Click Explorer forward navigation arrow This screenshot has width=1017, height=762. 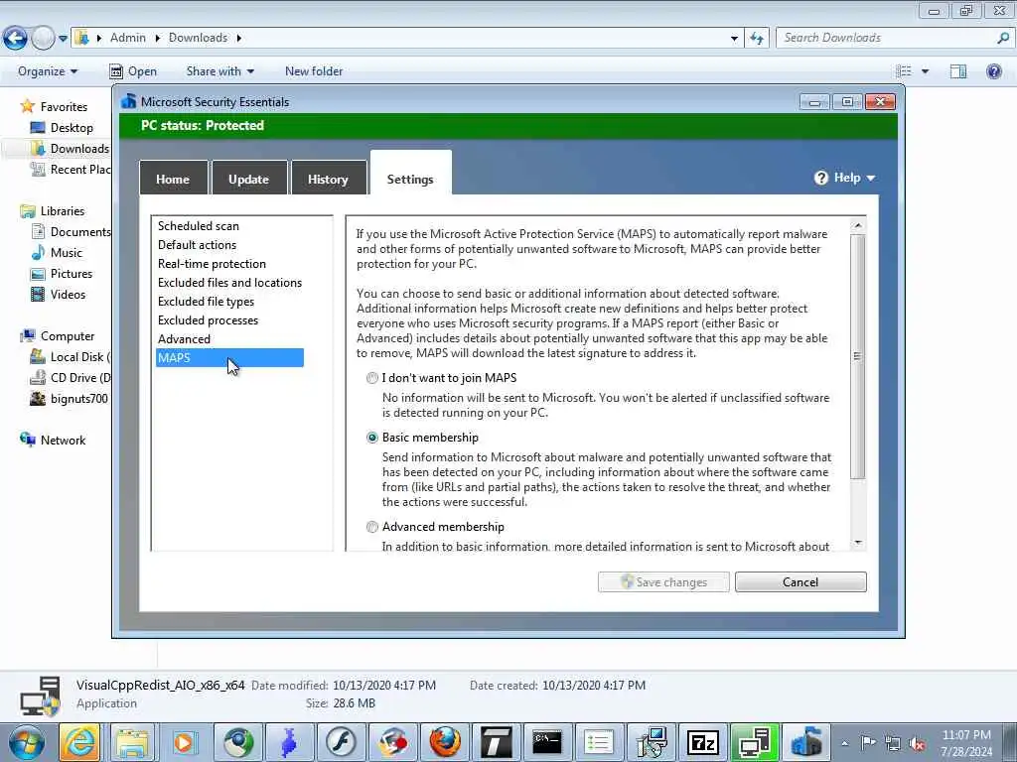click(43, 38)
